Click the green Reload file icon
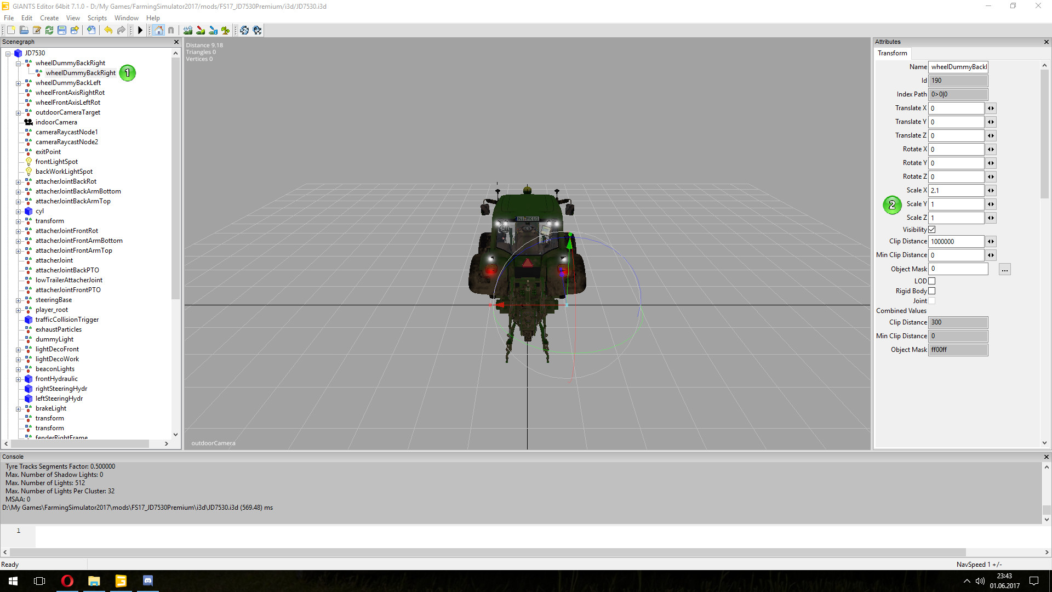The height and width of the screenshot is (592, 1052). click(x=49, y=30)
